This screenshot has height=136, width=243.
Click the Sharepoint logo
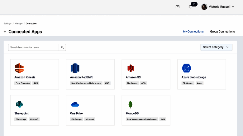19,104
